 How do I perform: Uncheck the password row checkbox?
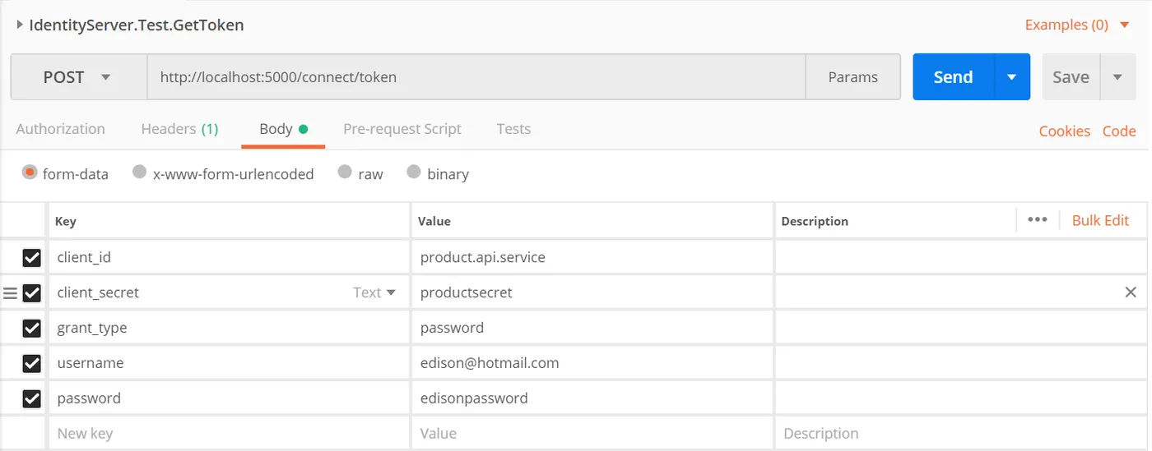pos(31,398)
